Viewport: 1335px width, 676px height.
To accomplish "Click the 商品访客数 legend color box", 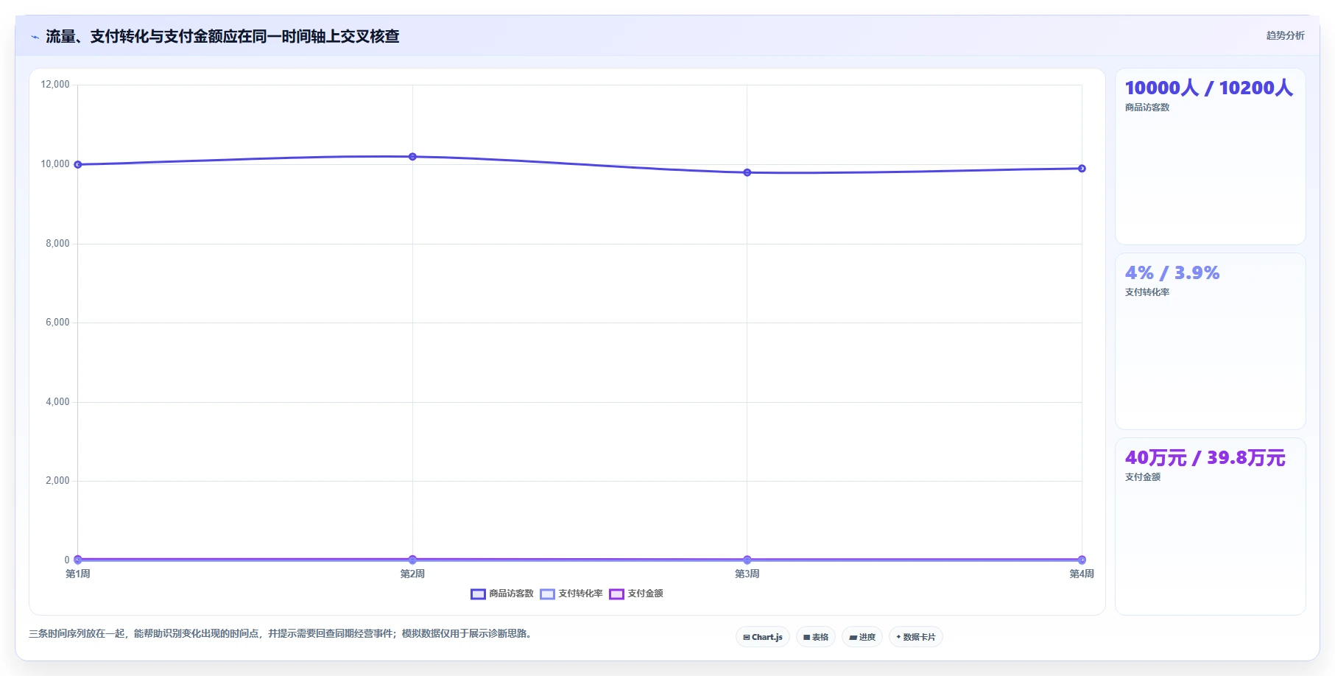I will click(x=478, y=594).
